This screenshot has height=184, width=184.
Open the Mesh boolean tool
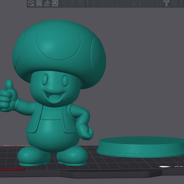point(134,3)
